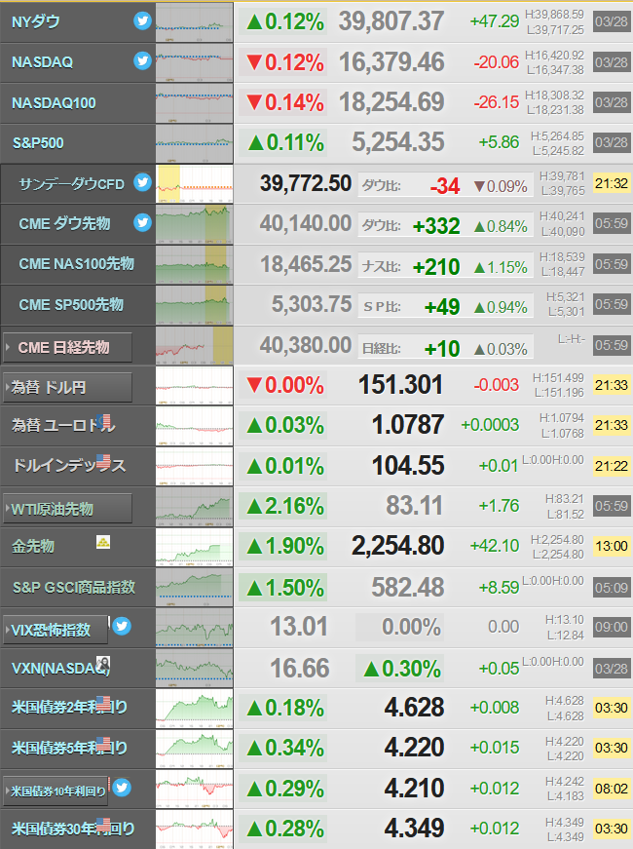Open the NASDAQ mini chart
The width and height of the screenshot is (633, 849).
194,62
